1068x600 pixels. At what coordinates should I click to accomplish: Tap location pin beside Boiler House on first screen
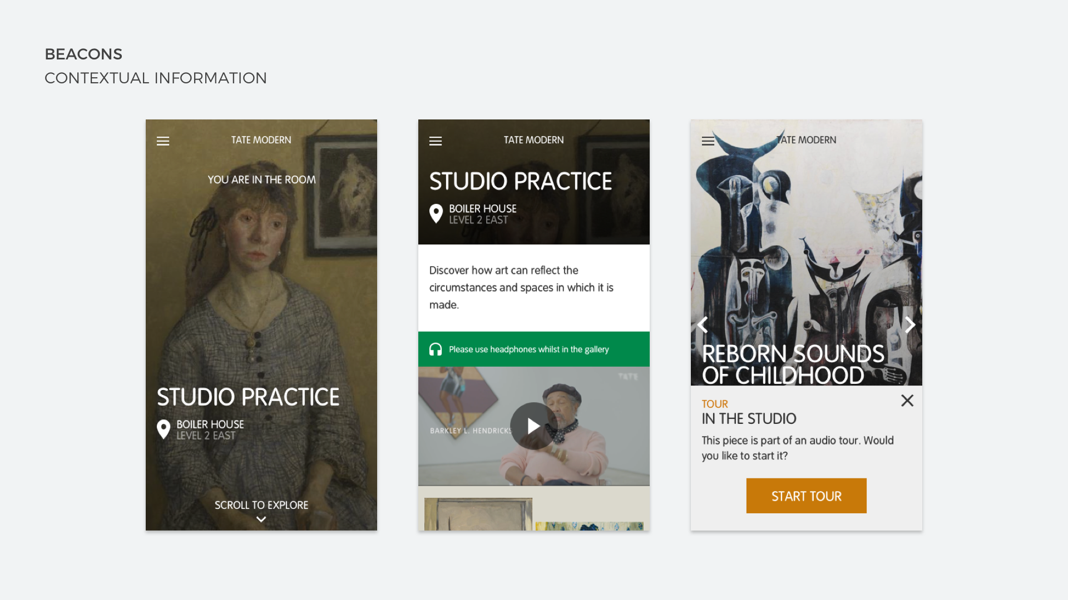[x=164, y=429]
